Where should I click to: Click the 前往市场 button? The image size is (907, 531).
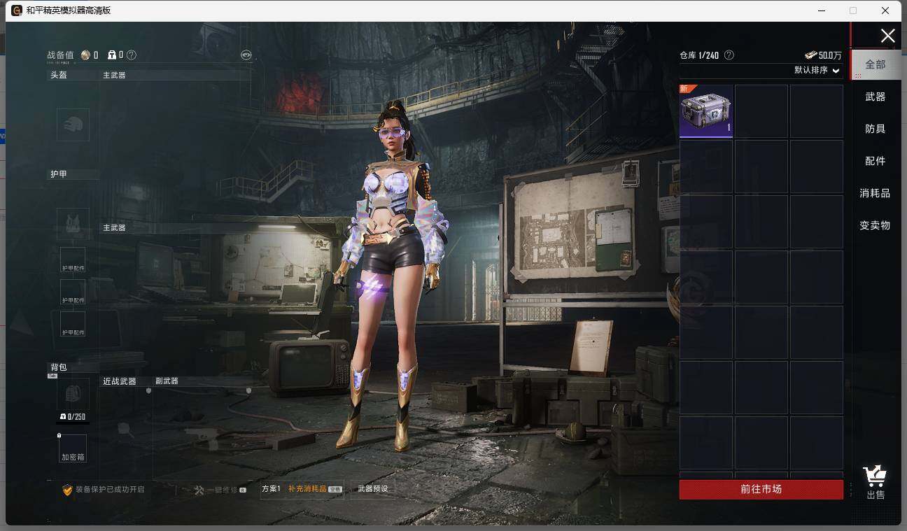click(x=761, y=489)
